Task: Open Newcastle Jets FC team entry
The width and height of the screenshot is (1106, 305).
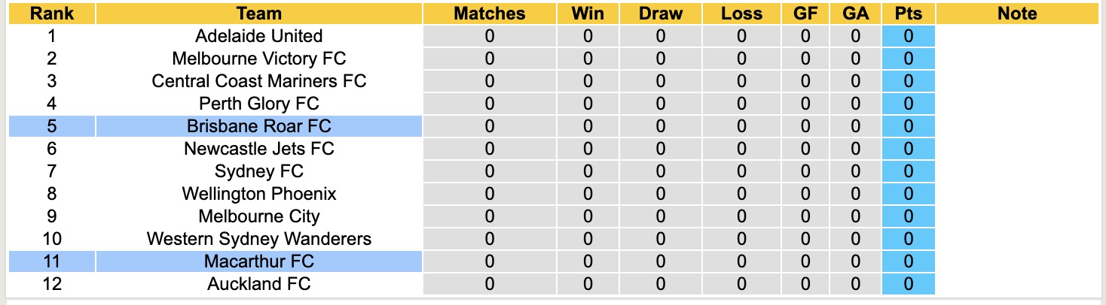Action: coord(258,149)
